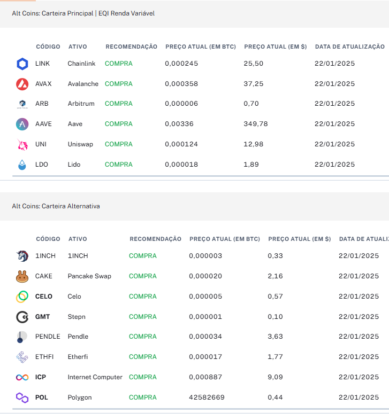Click Chainlink dollar price 25,50
Viewport: 389px width, 414px height.
tap(253, 64)
